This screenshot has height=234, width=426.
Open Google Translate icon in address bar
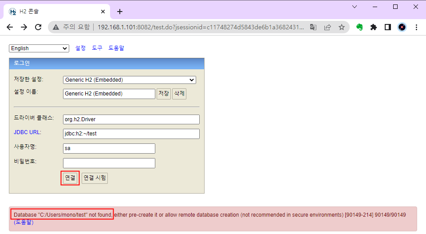pos(313,27)
